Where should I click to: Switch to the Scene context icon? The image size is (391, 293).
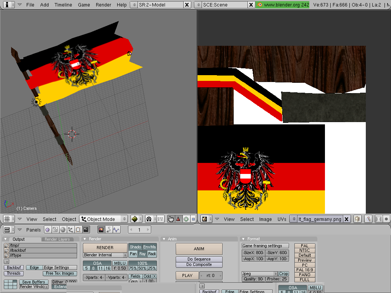tap(86, 229)
